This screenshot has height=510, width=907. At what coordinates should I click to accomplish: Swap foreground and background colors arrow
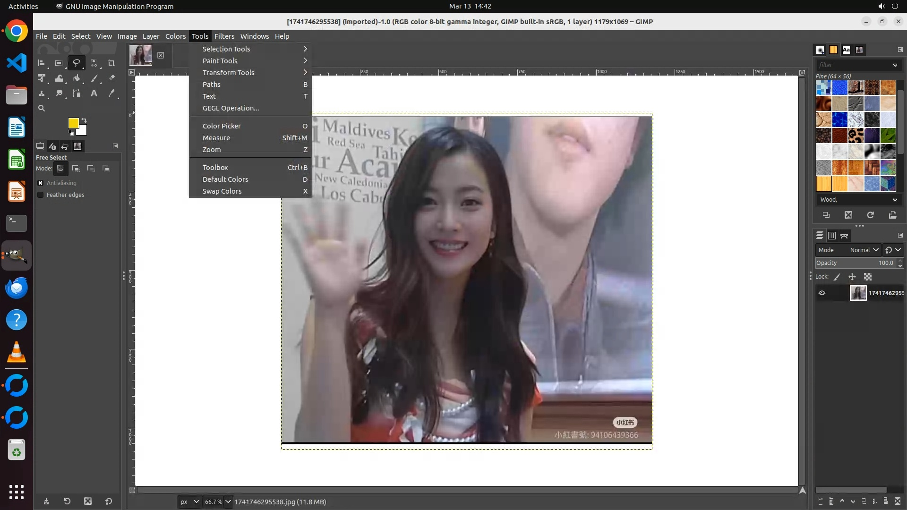(x=84, y=120)
